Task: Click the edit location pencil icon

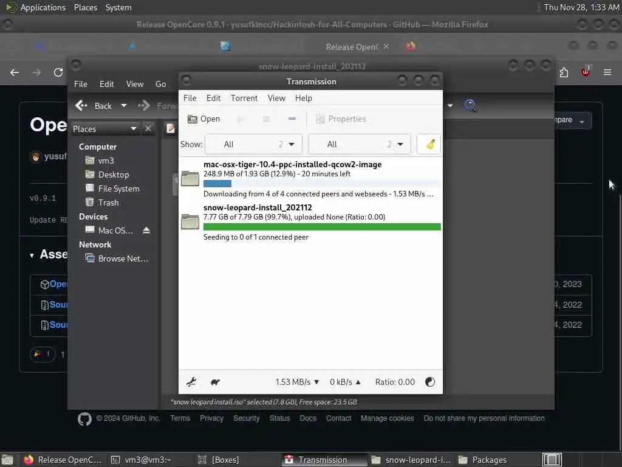Action: (171, 128)
